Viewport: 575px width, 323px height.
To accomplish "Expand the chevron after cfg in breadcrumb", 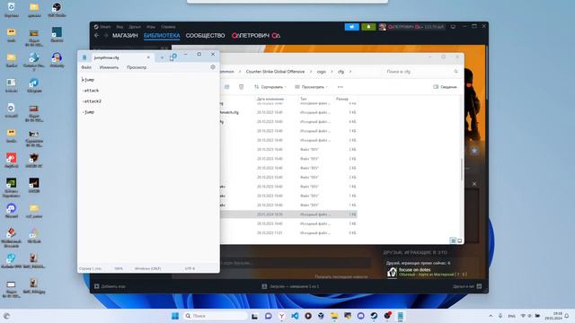I will [349, 72].
